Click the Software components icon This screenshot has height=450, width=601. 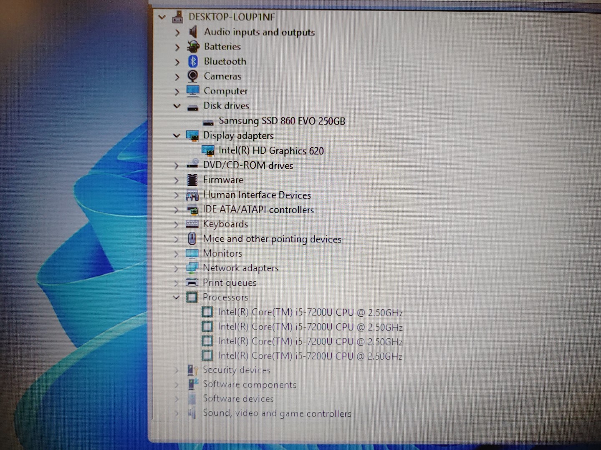tap(193, 384)
